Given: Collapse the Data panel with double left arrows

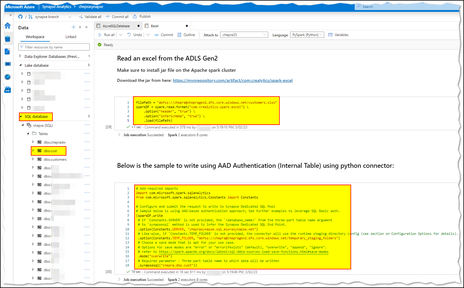Looking at the screenshot, I should click(87, 27).
